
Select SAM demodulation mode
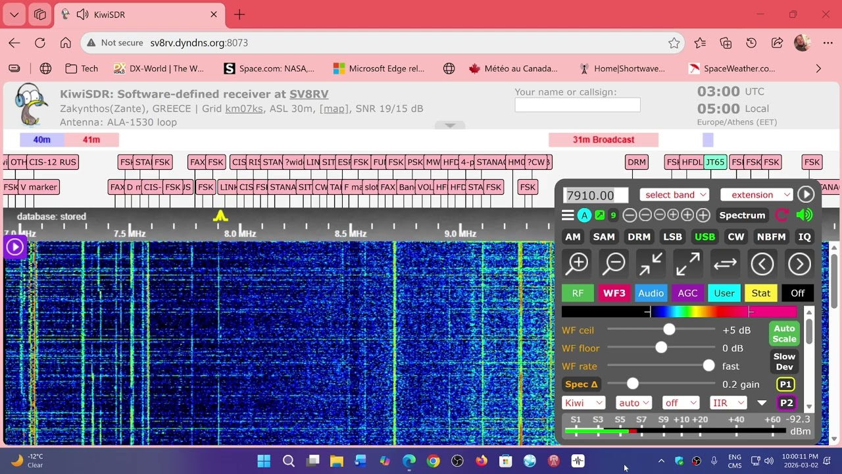point(604,237)
